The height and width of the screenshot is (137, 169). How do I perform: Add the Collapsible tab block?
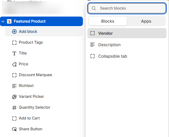(x=127, y=56)
